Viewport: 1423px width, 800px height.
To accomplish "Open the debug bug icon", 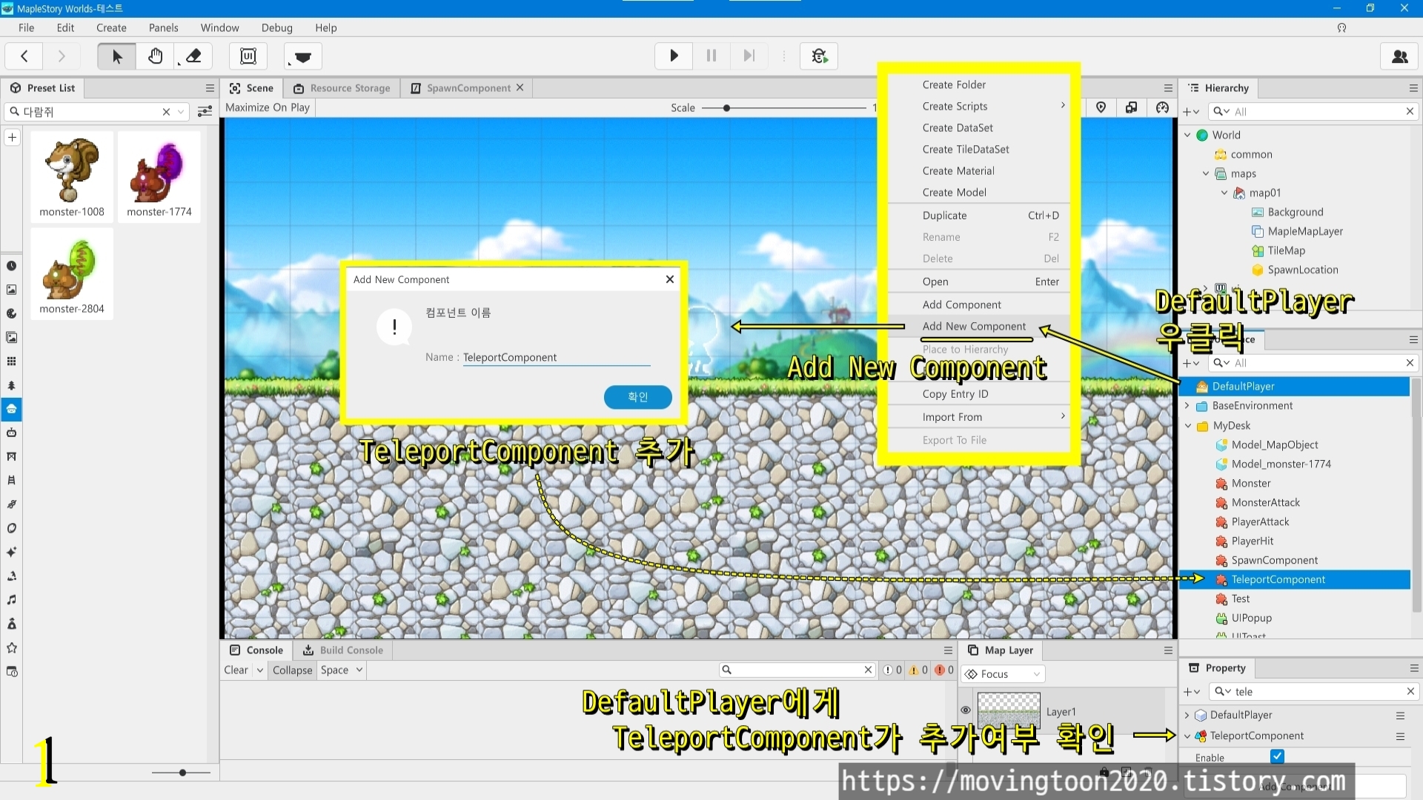I will coord(819,56).
